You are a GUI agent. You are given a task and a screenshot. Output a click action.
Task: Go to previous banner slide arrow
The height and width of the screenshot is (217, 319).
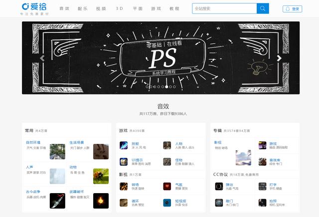pyautogui.click(x=42, y=58)
